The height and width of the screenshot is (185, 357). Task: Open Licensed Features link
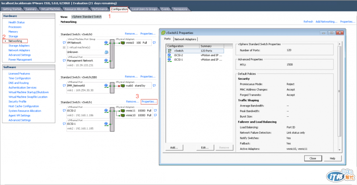pyautogui.click(x=19, y=74)
